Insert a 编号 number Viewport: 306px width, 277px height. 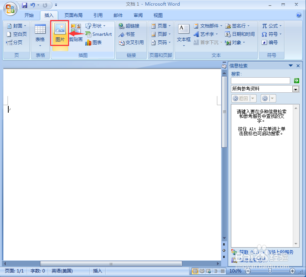coord(269,42)
